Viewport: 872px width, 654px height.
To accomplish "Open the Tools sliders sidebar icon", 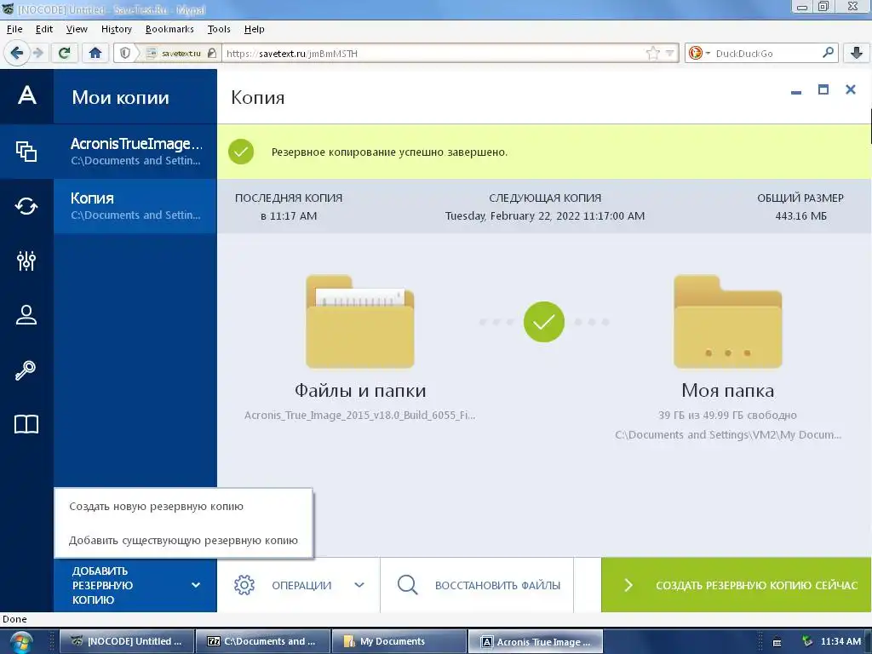I will coord(26,261).
